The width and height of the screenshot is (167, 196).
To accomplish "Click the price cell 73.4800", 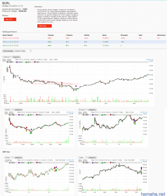I will pos(105,42).
